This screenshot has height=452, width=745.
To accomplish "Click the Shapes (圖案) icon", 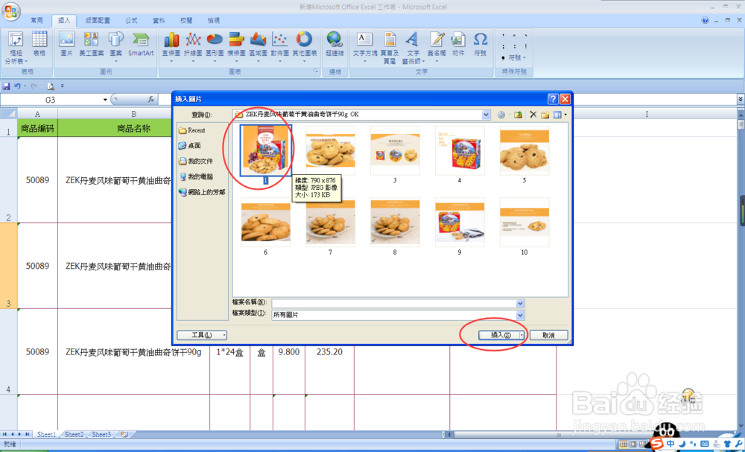I will pos(116,40).
